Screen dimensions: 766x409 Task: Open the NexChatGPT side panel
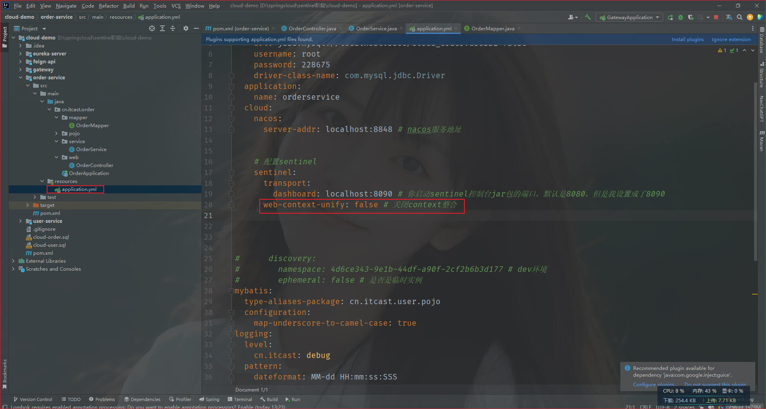(762, 108)
